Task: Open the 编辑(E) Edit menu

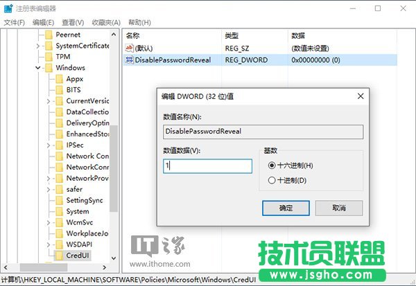Action: [x=43, y=23]
